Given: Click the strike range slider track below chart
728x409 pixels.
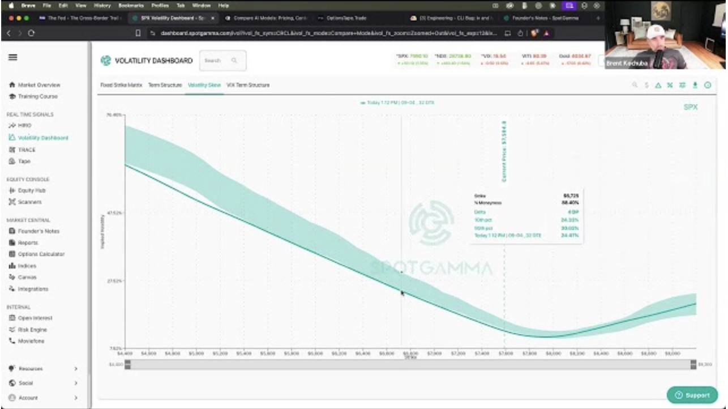Looking at the screenshot, I should pyautogui.click(x=410, y=365).
